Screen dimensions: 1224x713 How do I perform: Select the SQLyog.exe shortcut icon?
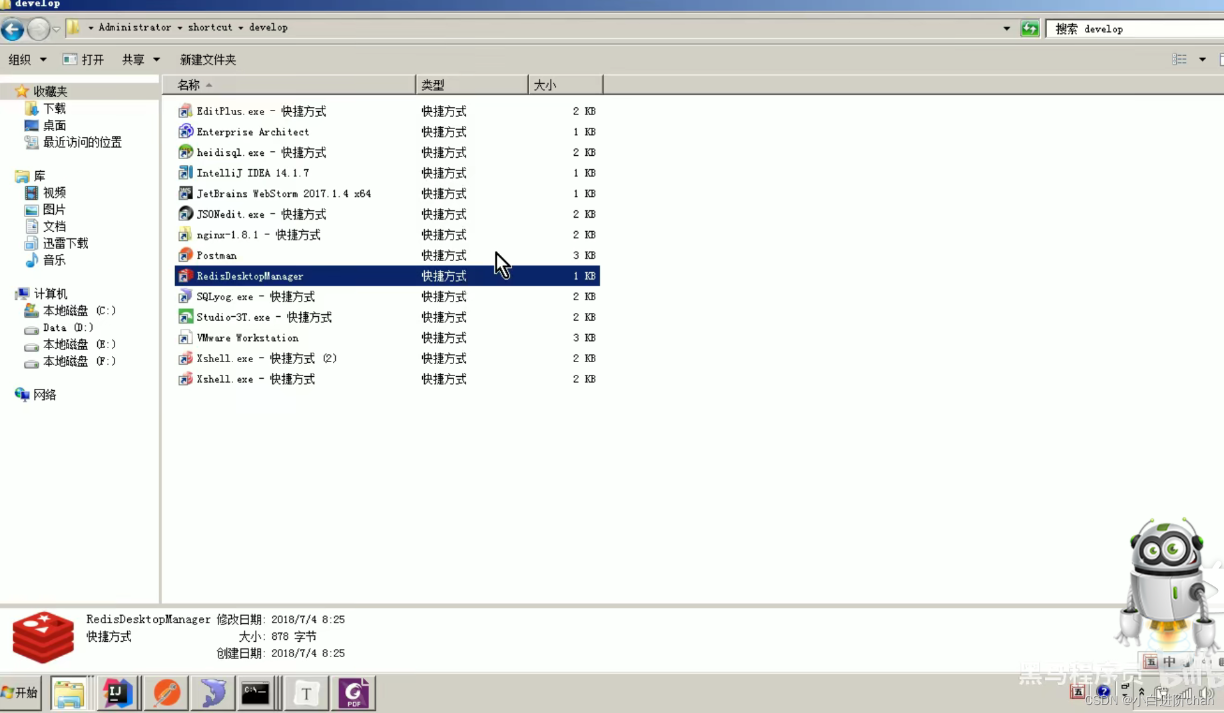[x=185, y=297]
